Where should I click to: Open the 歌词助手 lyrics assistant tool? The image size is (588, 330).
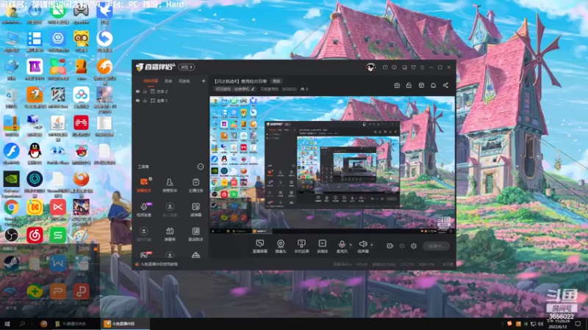coord(196,234)
